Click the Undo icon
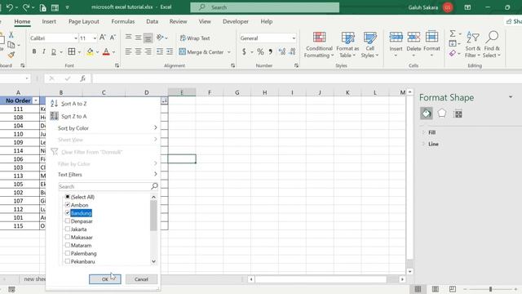This screenshot has width=522, height=294. point(9,7)
